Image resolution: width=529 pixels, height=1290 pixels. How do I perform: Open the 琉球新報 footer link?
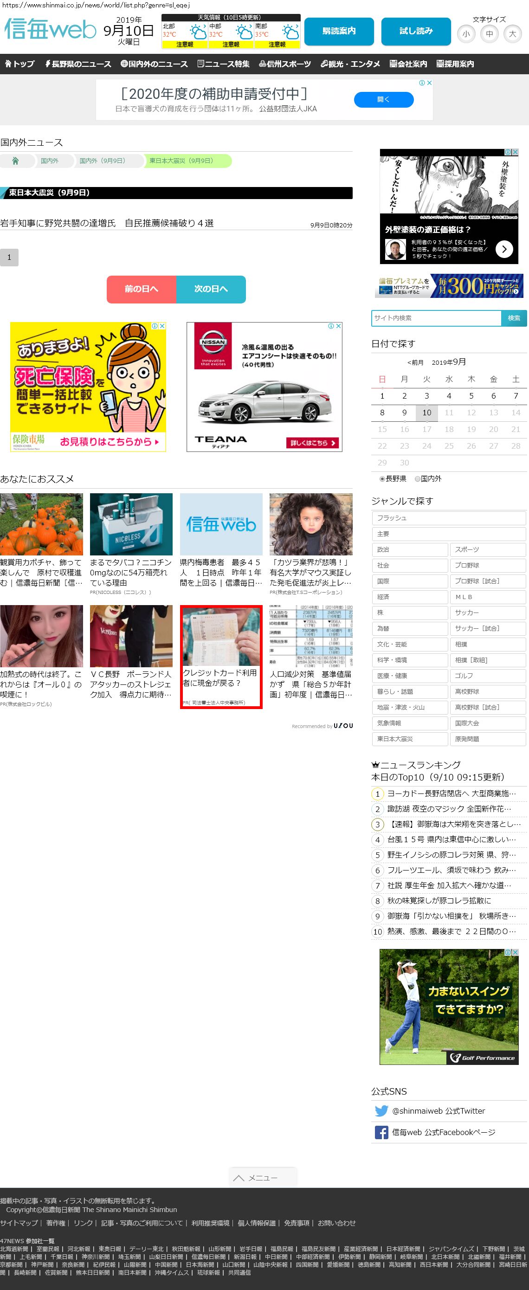tap(208, 1272)
